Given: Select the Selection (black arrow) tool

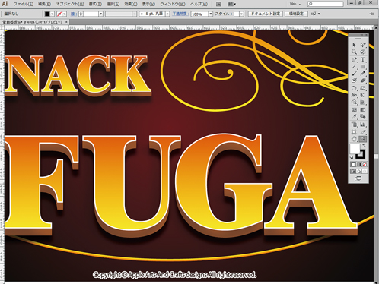Looking at the screenshot, I should coord(354,45).
